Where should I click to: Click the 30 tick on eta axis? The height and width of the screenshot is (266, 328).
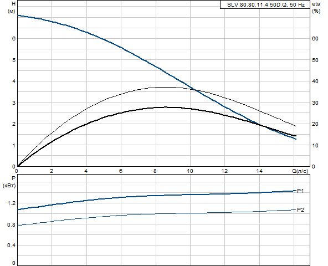click(315, 103)
